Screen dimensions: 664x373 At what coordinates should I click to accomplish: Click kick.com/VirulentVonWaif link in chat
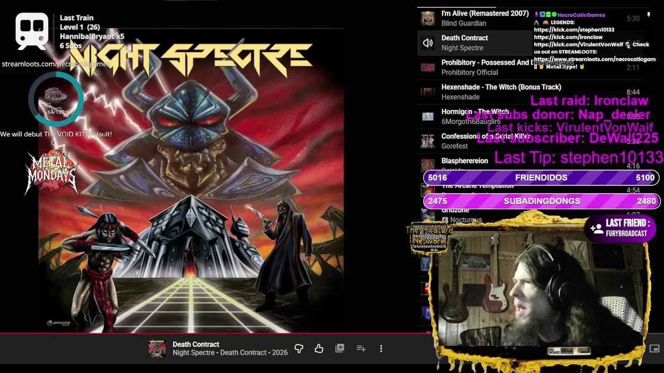[578, 45]
